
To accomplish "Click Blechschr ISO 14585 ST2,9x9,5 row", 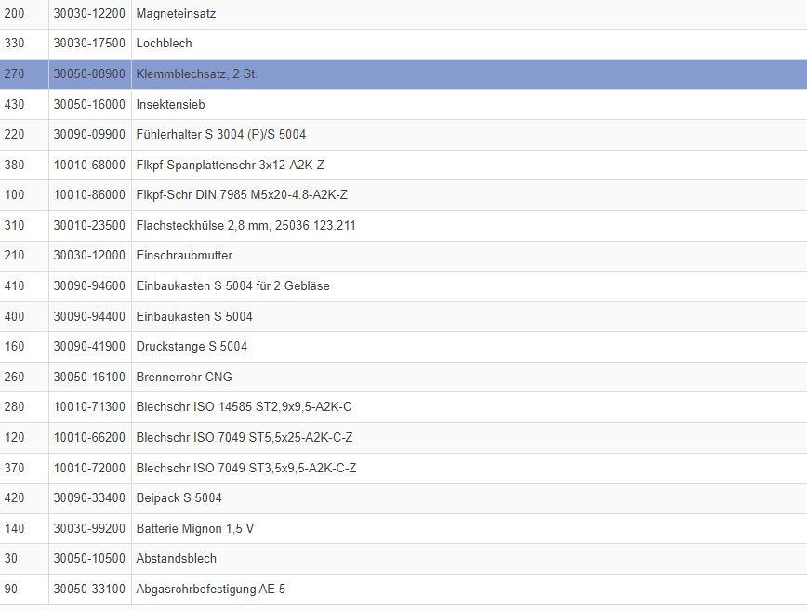I will [244, 406].
